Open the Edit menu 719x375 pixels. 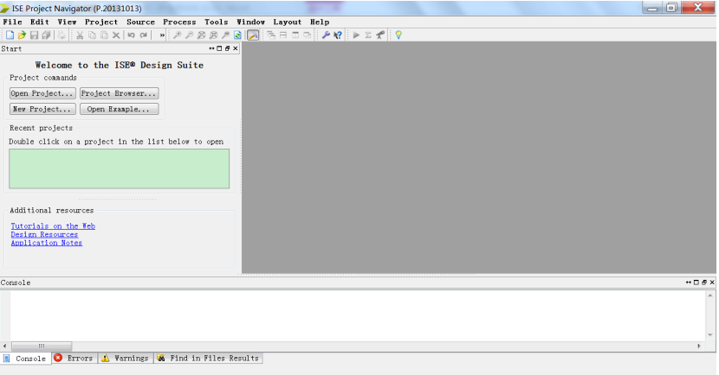pos(40,22)
